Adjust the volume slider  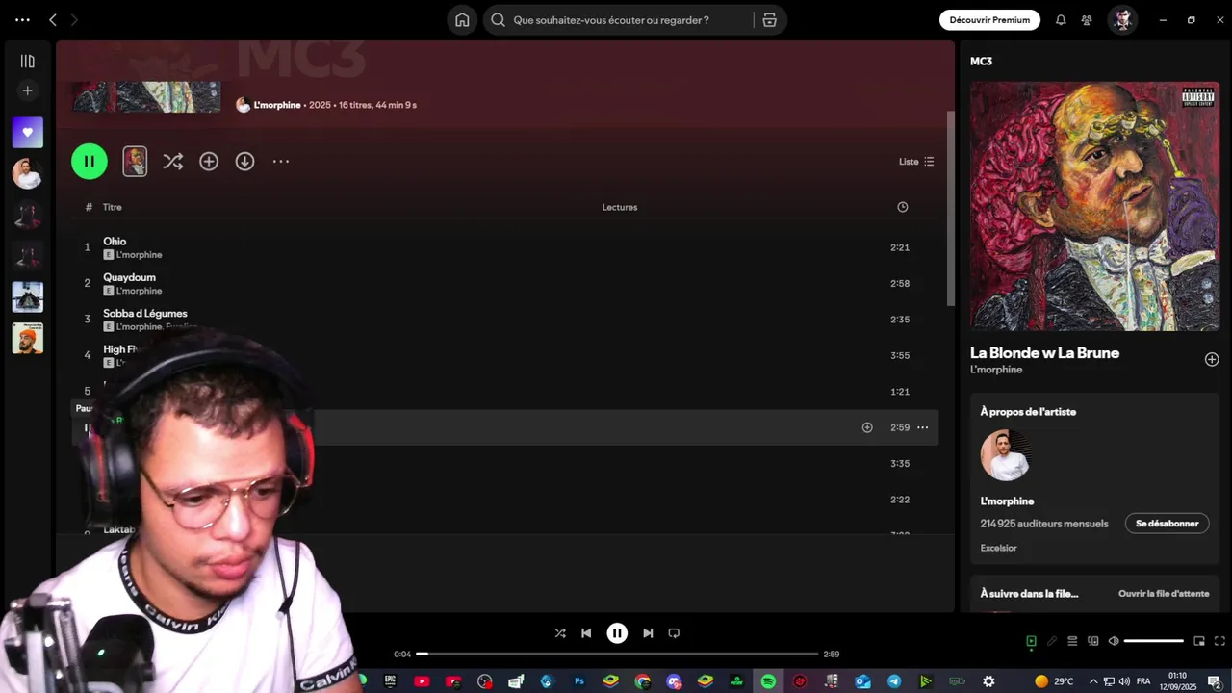point(1153,641)
